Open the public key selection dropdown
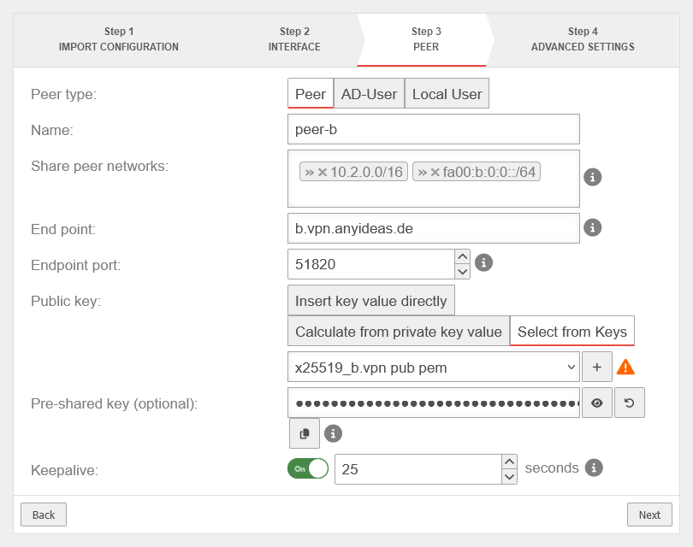This screenshot has height=547, width=693. pyautogui.click(x=435, y=368)
